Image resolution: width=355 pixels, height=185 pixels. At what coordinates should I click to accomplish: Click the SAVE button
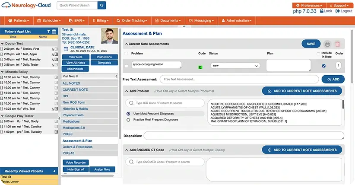tap(311, 44)
